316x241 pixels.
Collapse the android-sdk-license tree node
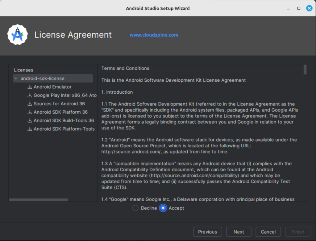pos(15,78)
